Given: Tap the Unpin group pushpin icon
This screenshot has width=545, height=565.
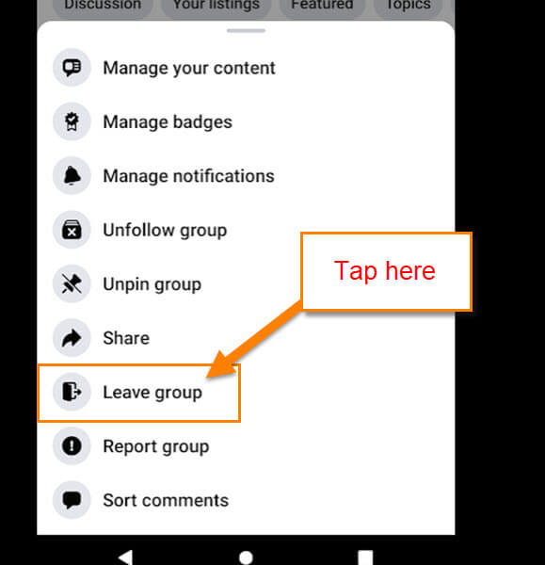Looking at the screenshot, I should [72, 283].
